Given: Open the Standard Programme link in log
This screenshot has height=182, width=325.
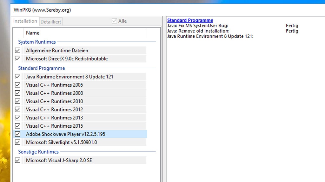Looking at the screenshot, I should click(x=190, y=20).
